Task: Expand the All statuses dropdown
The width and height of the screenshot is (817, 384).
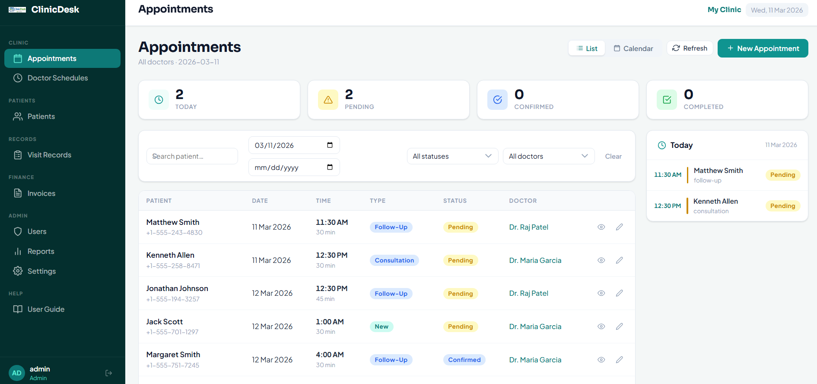Action: 452,156
